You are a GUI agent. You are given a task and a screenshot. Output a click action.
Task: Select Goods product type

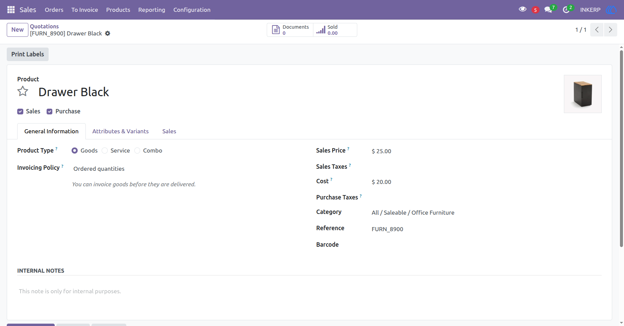pos(75,151)
